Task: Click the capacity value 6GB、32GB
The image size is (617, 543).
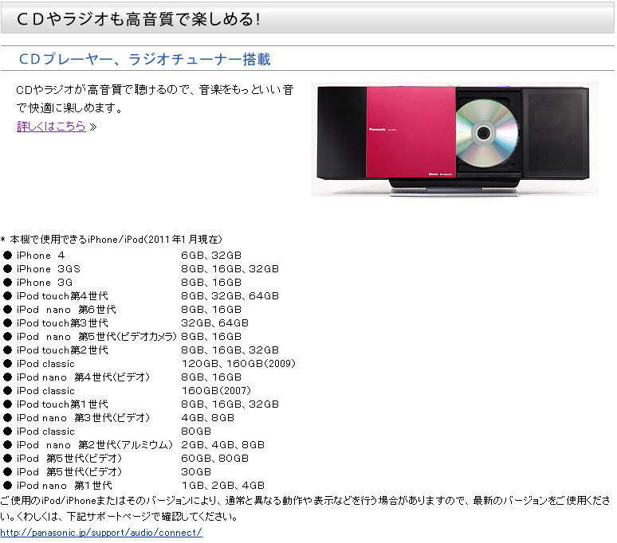Action: tap(211, 256)
